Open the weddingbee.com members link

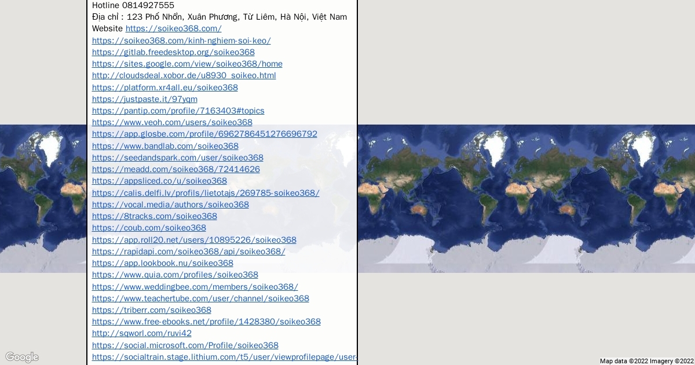tap(195, 287)
